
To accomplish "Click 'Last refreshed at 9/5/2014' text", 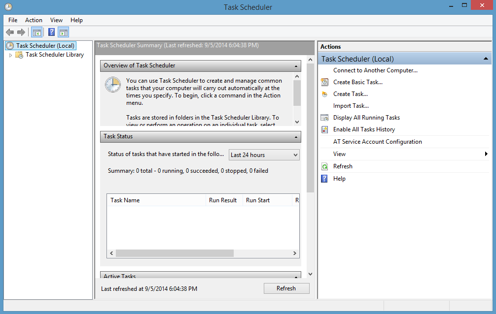I will [149, 289].
